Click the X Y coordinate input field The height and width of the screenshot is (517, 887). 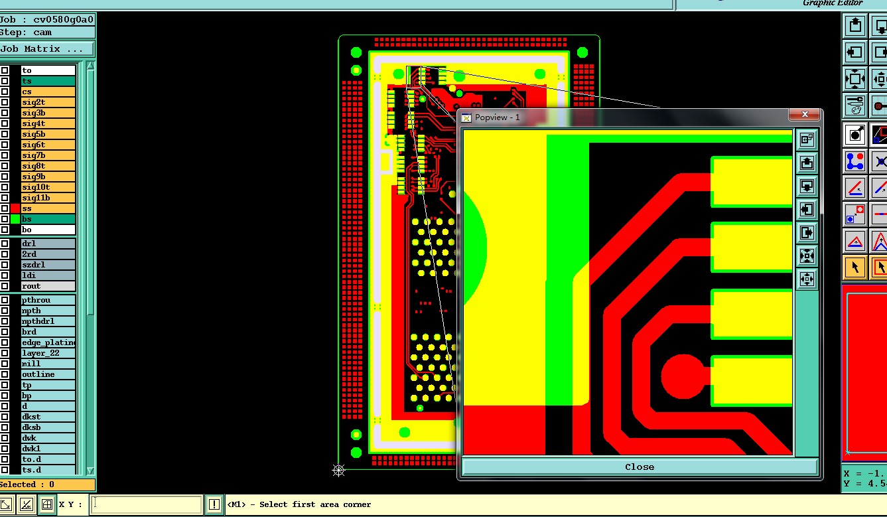[145, 504]
